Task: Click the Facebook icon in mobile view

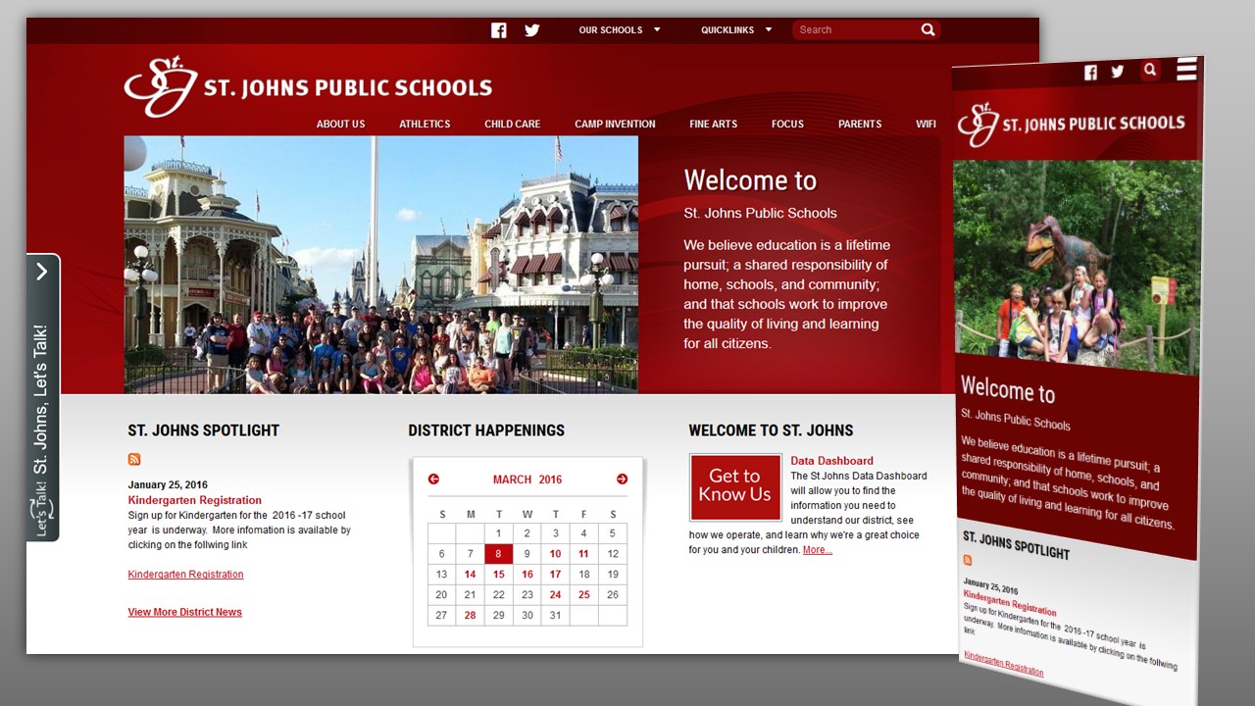Action: coord(1090,73)
